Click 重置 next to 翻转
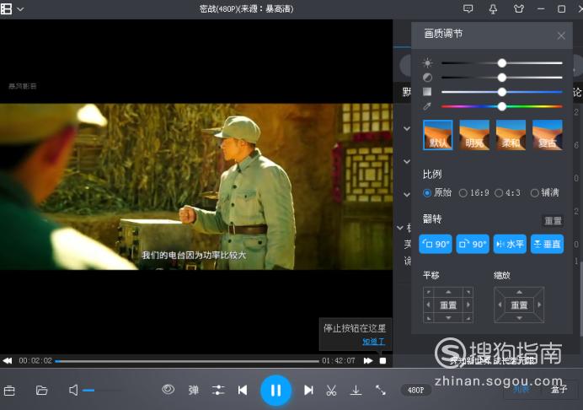Screen dimensions: 583x410 click(x=553, y=221)
